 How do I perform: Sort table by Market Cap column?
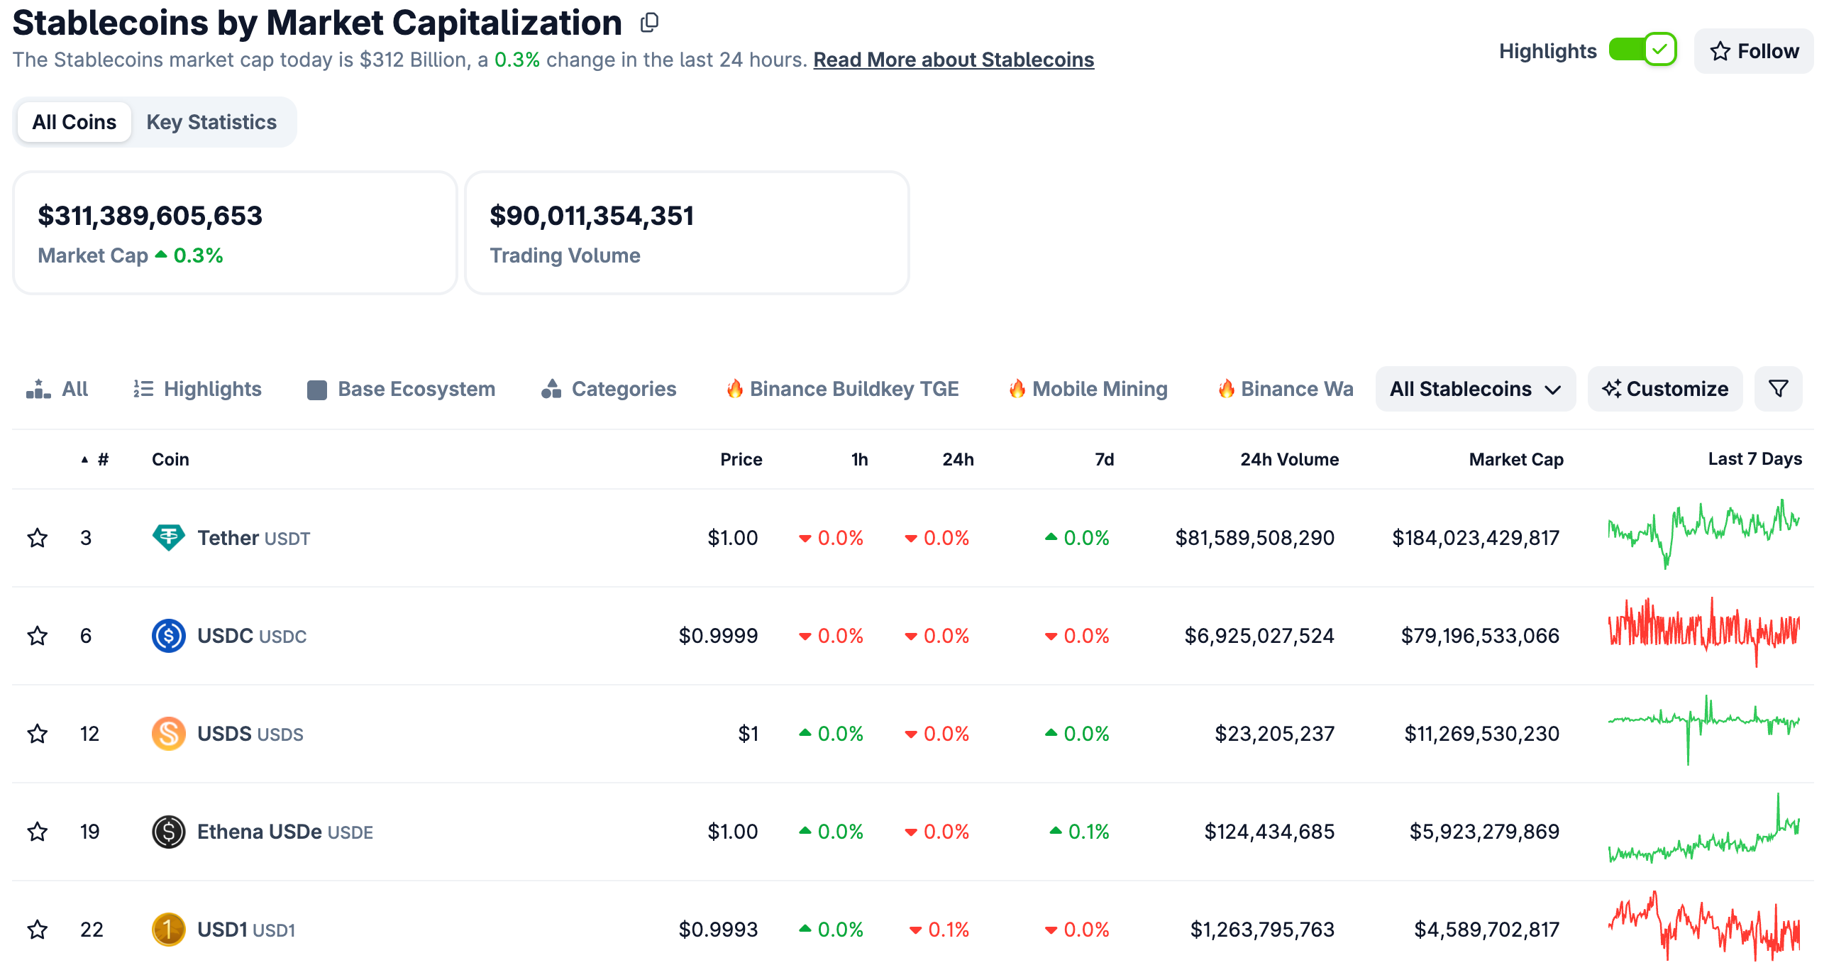pos(1515,459)
